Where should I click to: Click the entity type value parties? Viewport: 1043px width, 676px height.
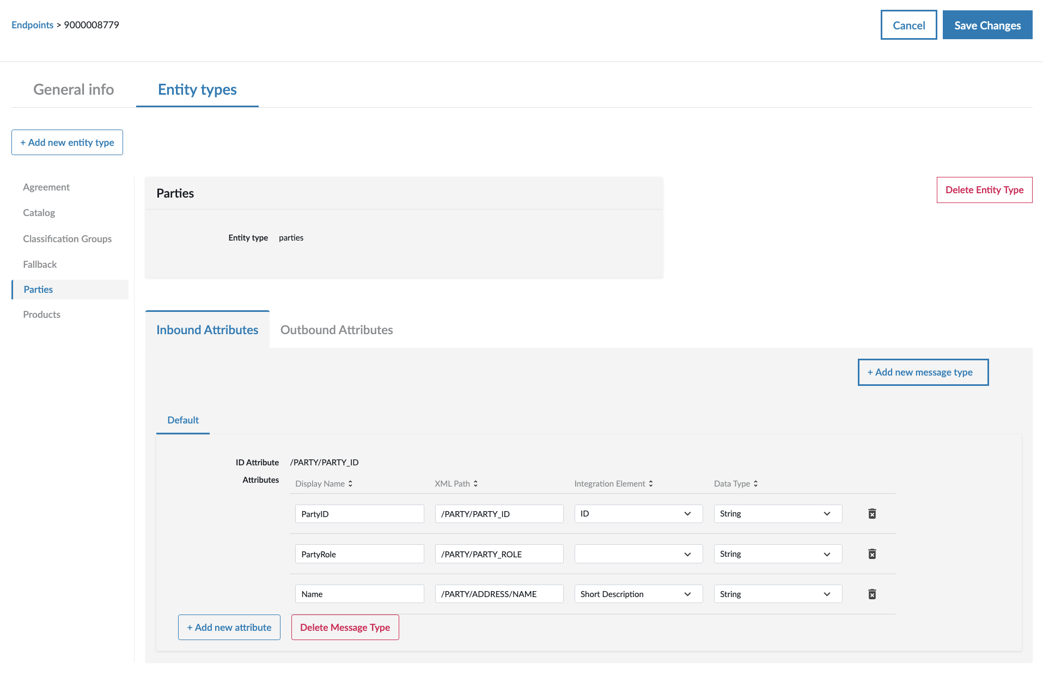291,238
